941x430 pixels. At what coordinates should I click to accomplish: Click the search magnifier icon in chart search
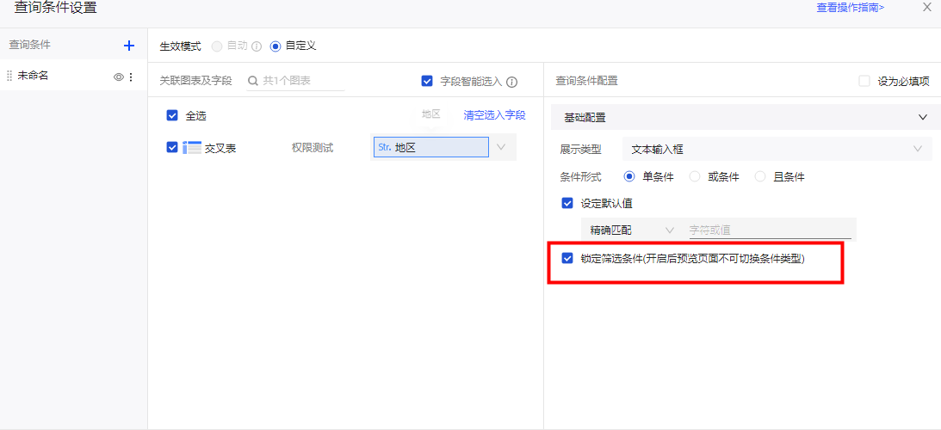coord(253,81)
